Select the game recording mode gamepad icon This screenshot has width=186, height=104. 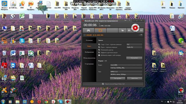[88, 30]
